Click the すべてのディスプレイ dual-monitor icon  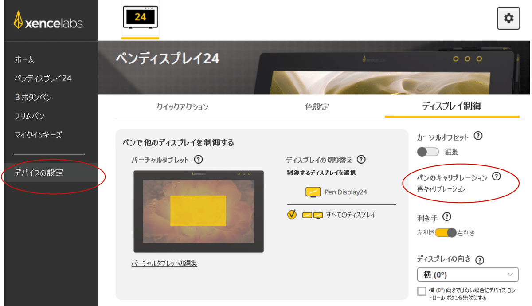click(x=312, y=215)
